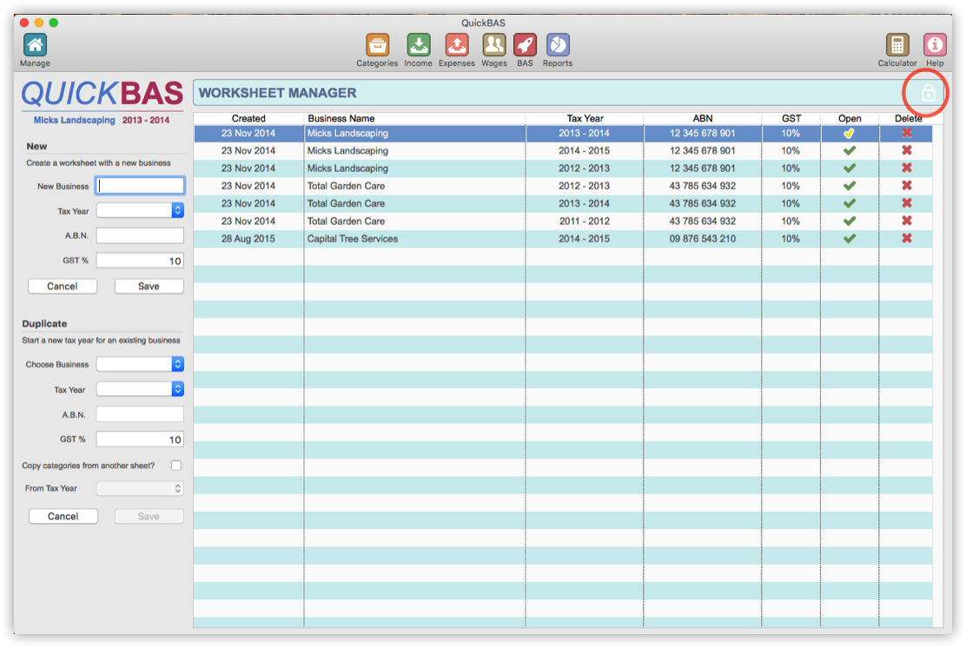
Task: Click the Help info icon
Action: pos(935,46)
